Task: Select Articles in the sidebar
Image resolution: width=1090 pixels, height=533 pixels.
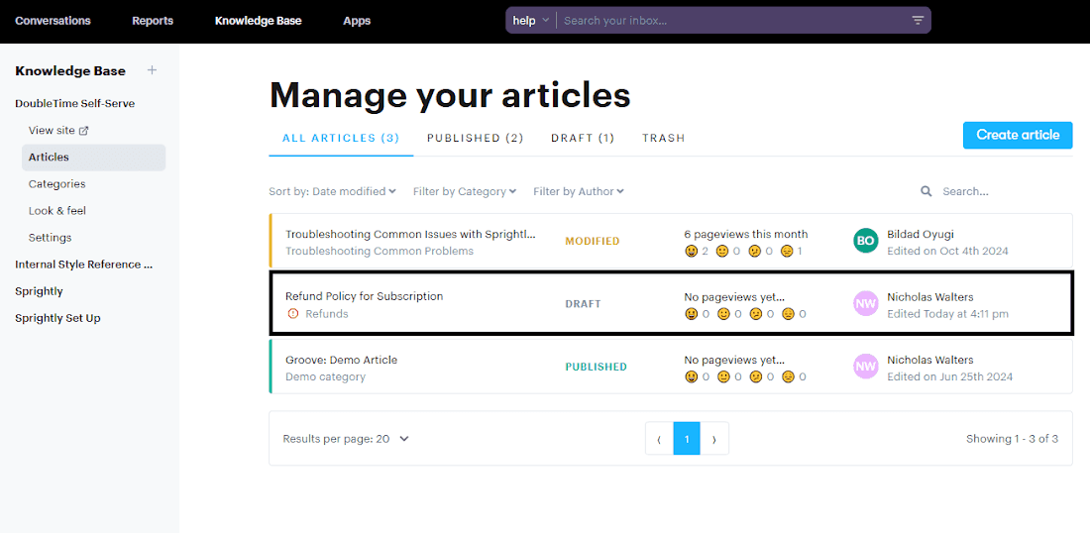Action: (94, 158)
